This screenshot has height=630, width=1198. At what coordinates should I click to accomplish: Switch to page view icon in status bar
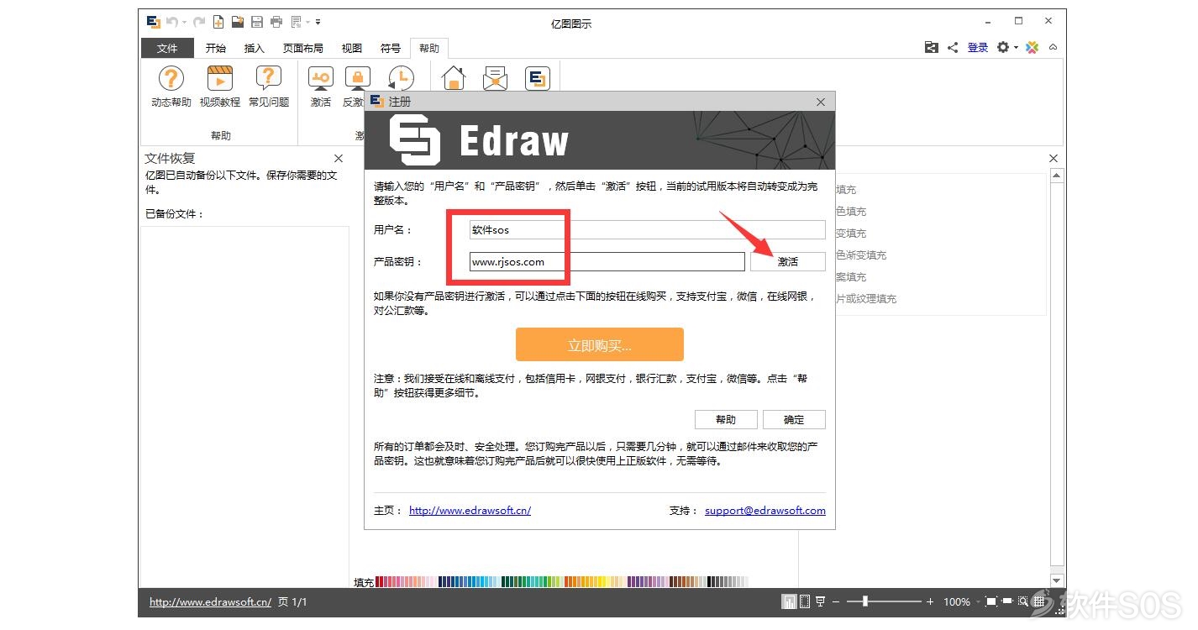click(805, 601)
